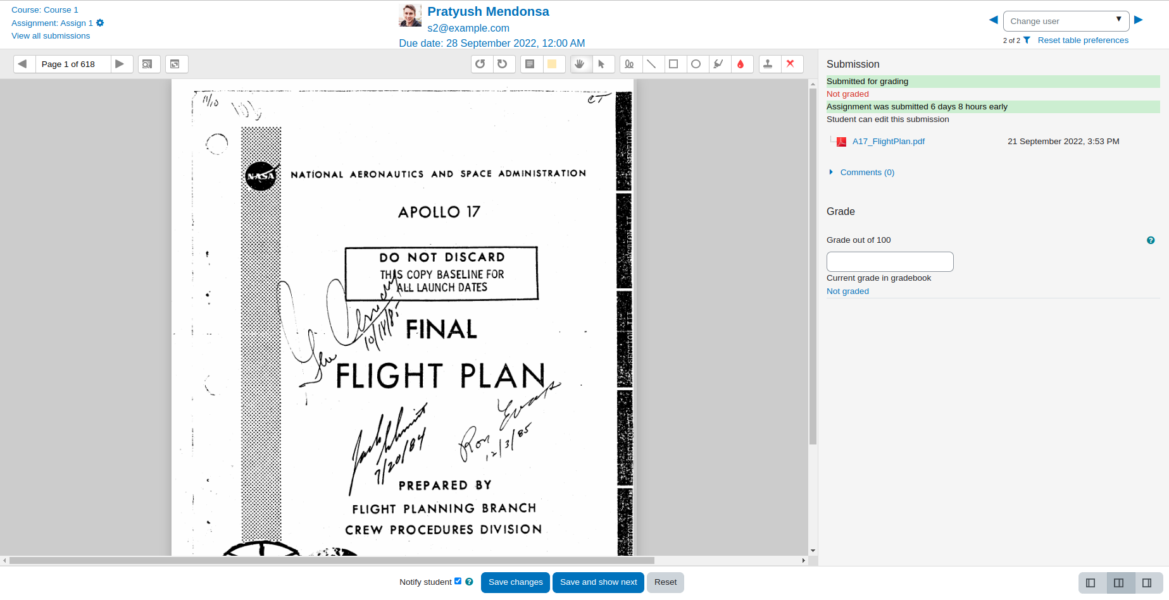Image resolution: width=1169 pixels, height=600 pixels.
Task: Go to previous user with left arrow
Action: 994,20
